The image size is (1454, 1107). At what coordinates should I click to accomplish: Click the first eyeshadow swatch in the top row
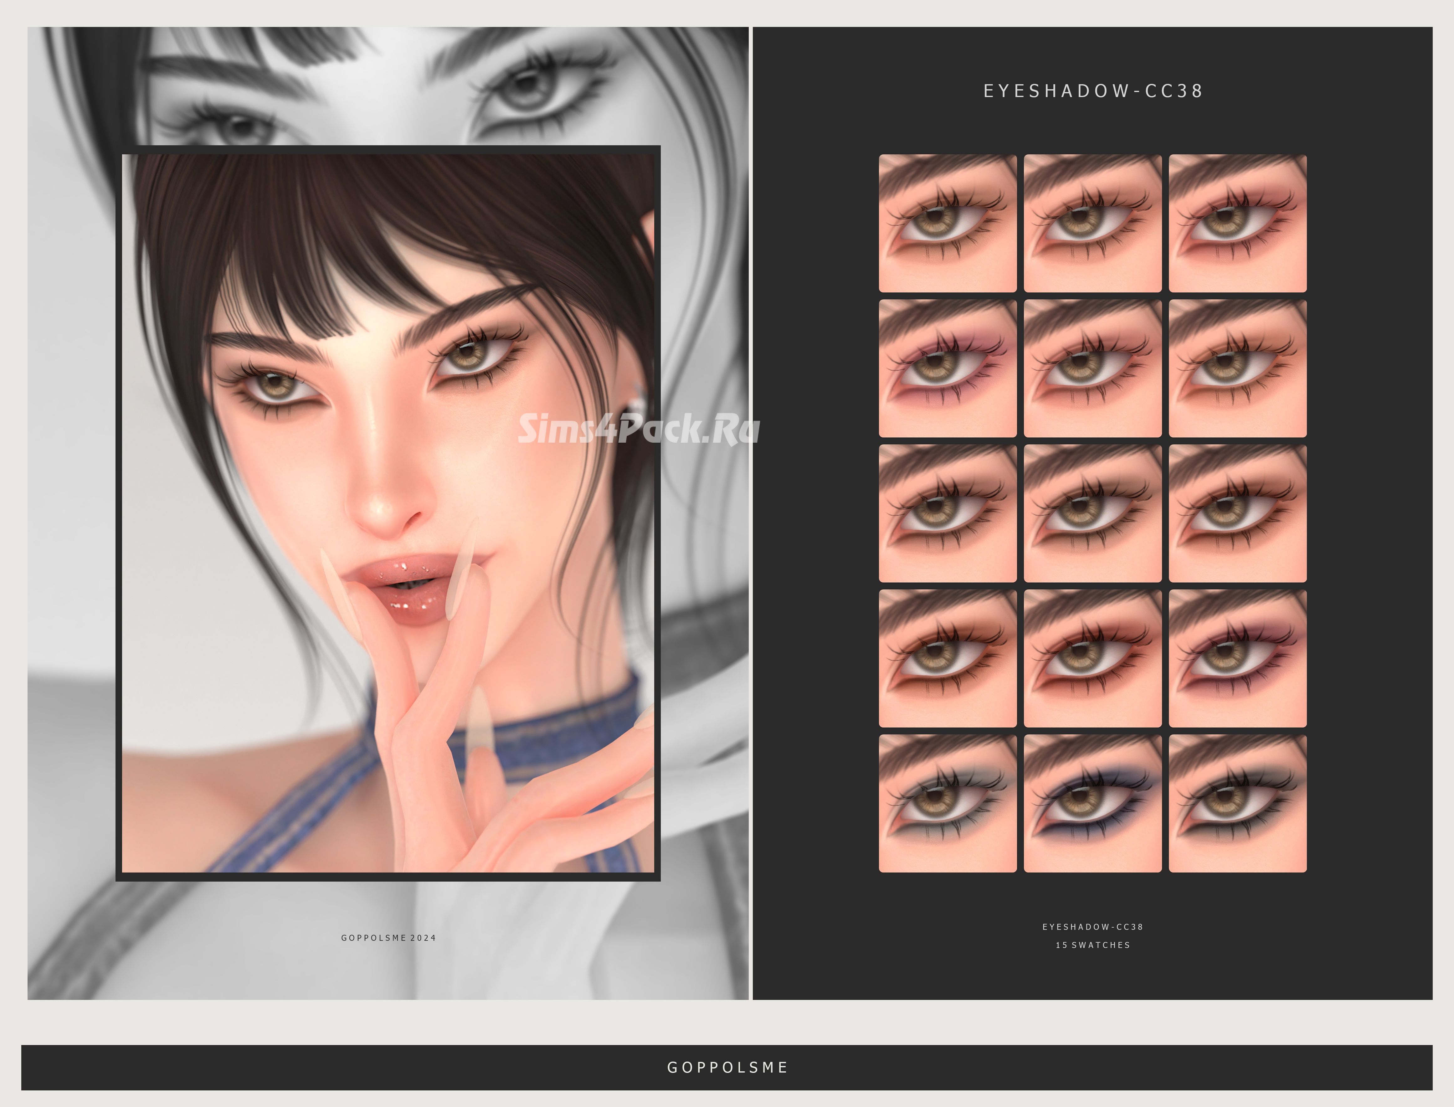948,224
